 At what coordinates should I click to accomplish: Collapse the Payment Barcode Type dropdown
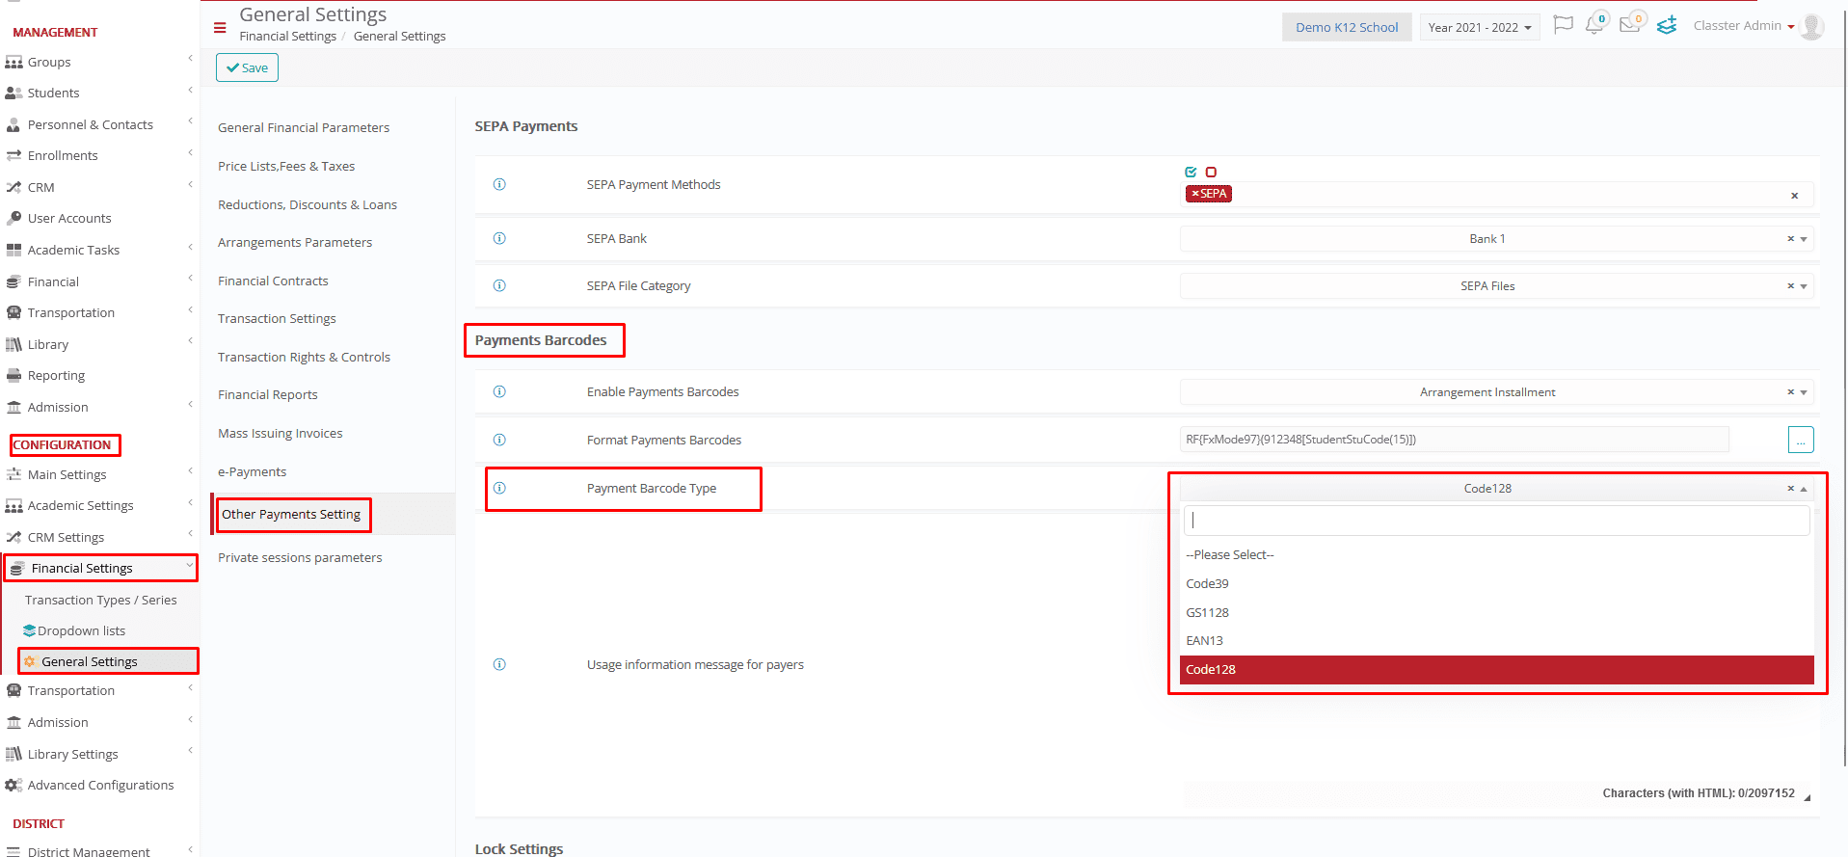pyautogui.click(x=1803, y=489)
